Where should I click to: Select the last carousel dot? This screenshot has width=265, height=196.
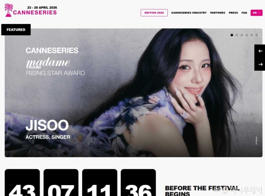(x=256, y=35)
